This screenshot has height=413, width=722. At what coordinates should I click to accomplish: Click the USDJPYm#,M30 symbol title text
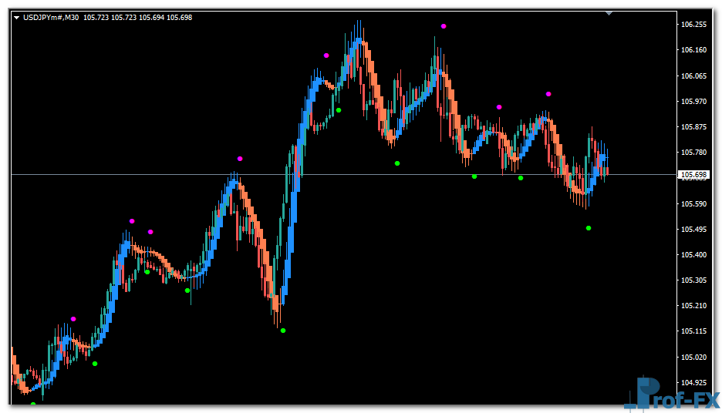tap(51, 17)
